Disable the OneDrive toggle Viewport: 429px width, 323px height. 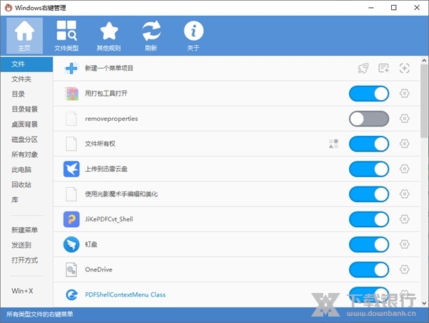[x=369, y=269]
